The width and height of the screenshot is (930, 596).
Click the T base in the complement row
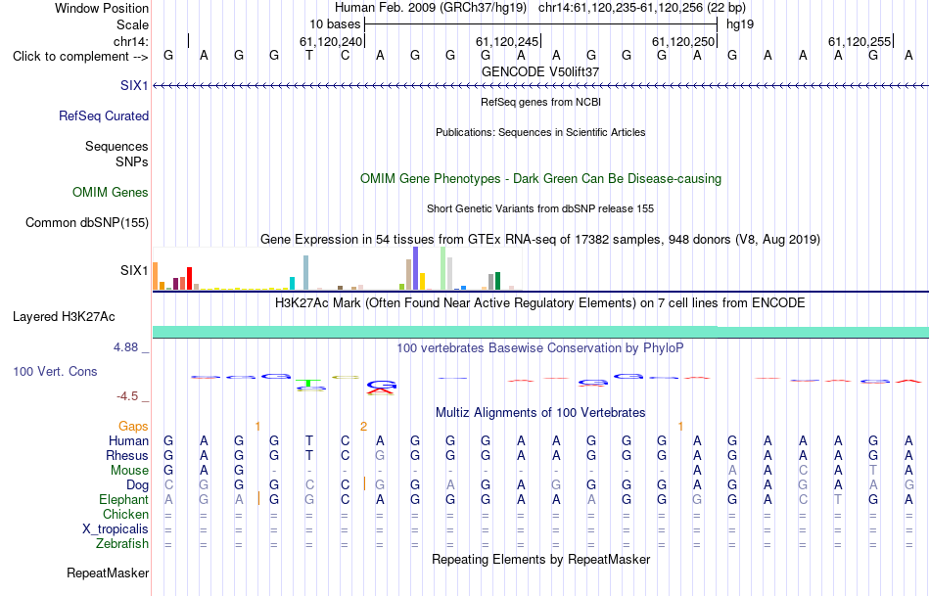tap(309, 56)
